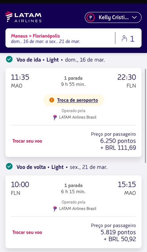Open the Kelly Cristi profile avatar icon

tap(90, 17)
